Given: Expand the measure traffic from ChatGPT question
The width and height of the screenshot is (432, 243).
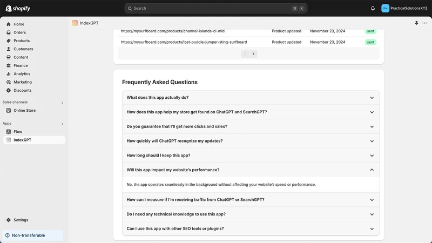Looking at the screenshot, I should [251, 200].
